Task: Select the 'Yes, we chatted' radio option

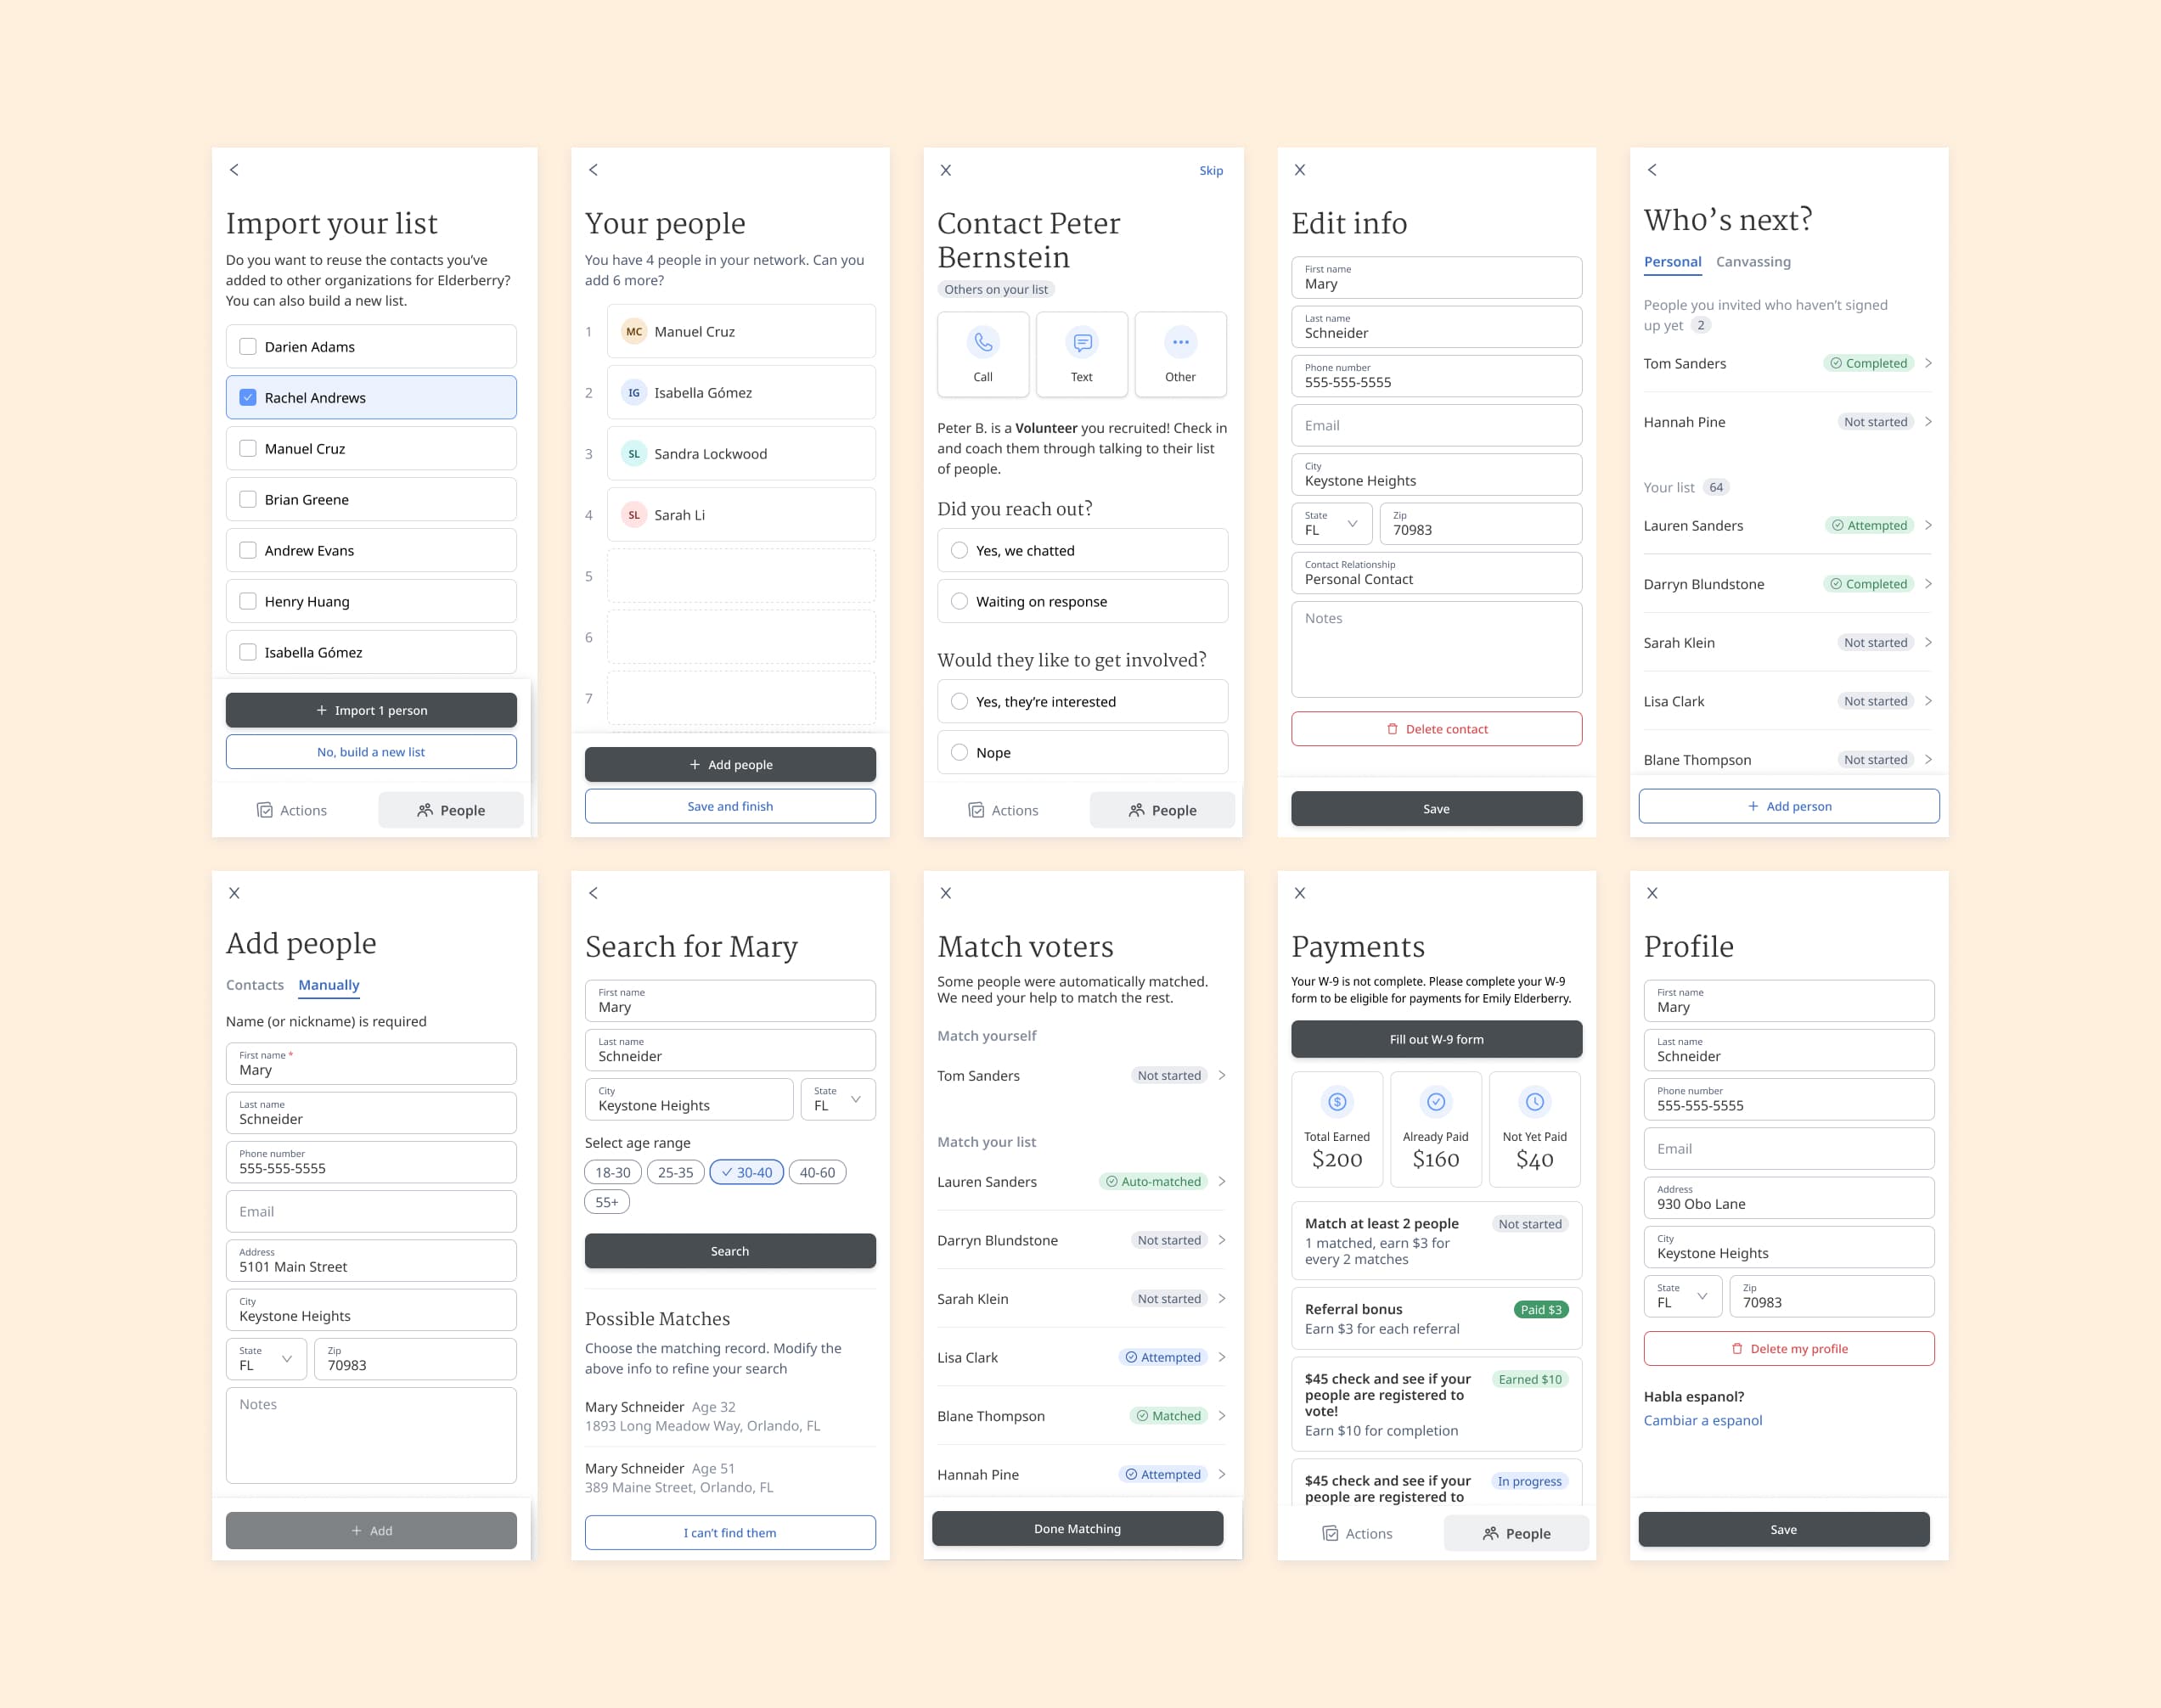Action: [959, 551]
